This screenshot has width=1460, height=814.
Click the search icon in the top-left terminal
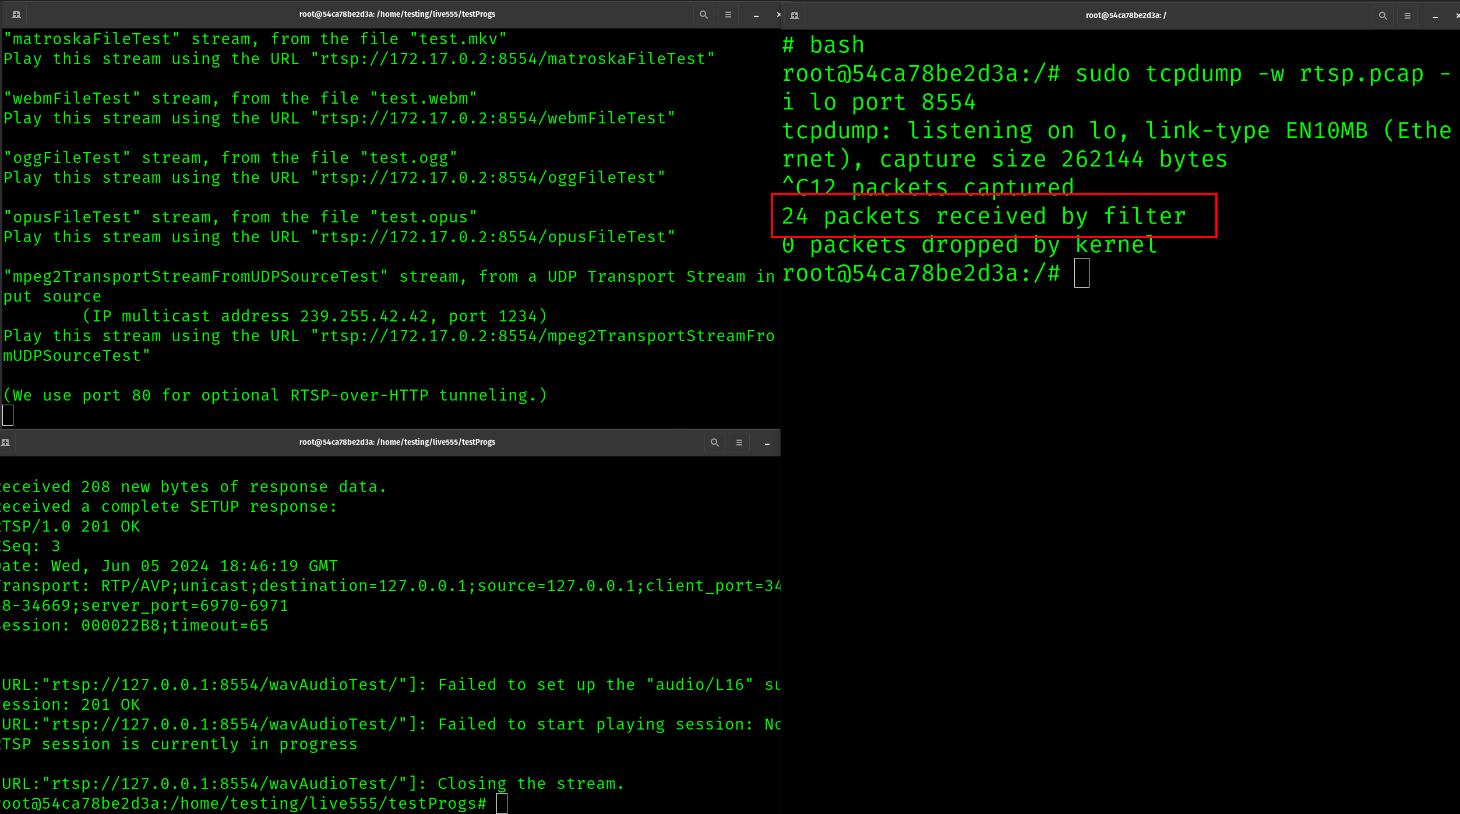(704, 15)
